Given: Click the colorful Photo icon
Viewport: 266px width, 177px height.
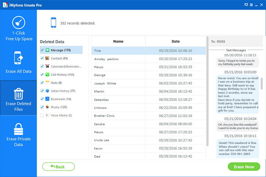Looking at the screenshot, I should point(47,107).
